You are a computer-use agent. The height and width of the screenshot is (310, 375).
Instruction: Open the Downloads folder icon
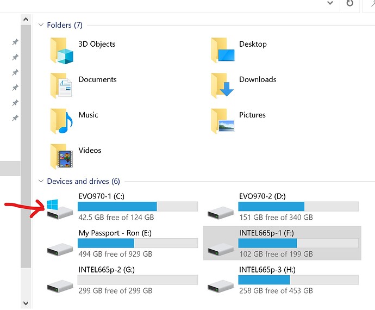pos(222,86)
